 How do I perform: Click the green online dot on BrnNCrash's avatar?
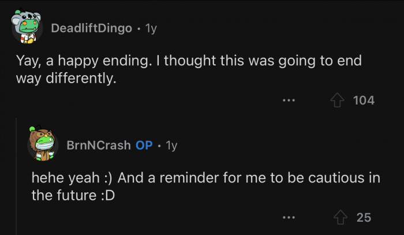click(x=32, y=129)
